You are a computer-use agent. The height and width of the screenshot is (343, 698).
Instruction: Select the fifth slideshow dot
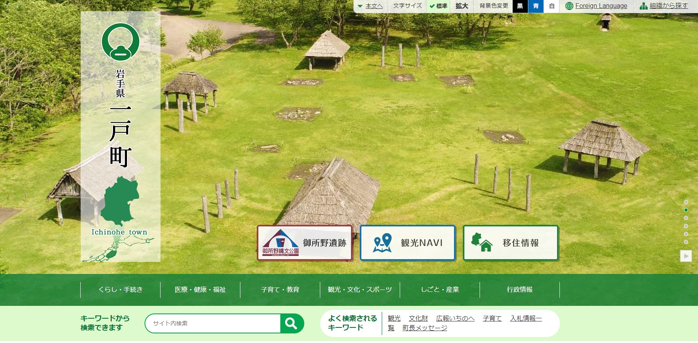pyautogui.click(x=686, y=234)
